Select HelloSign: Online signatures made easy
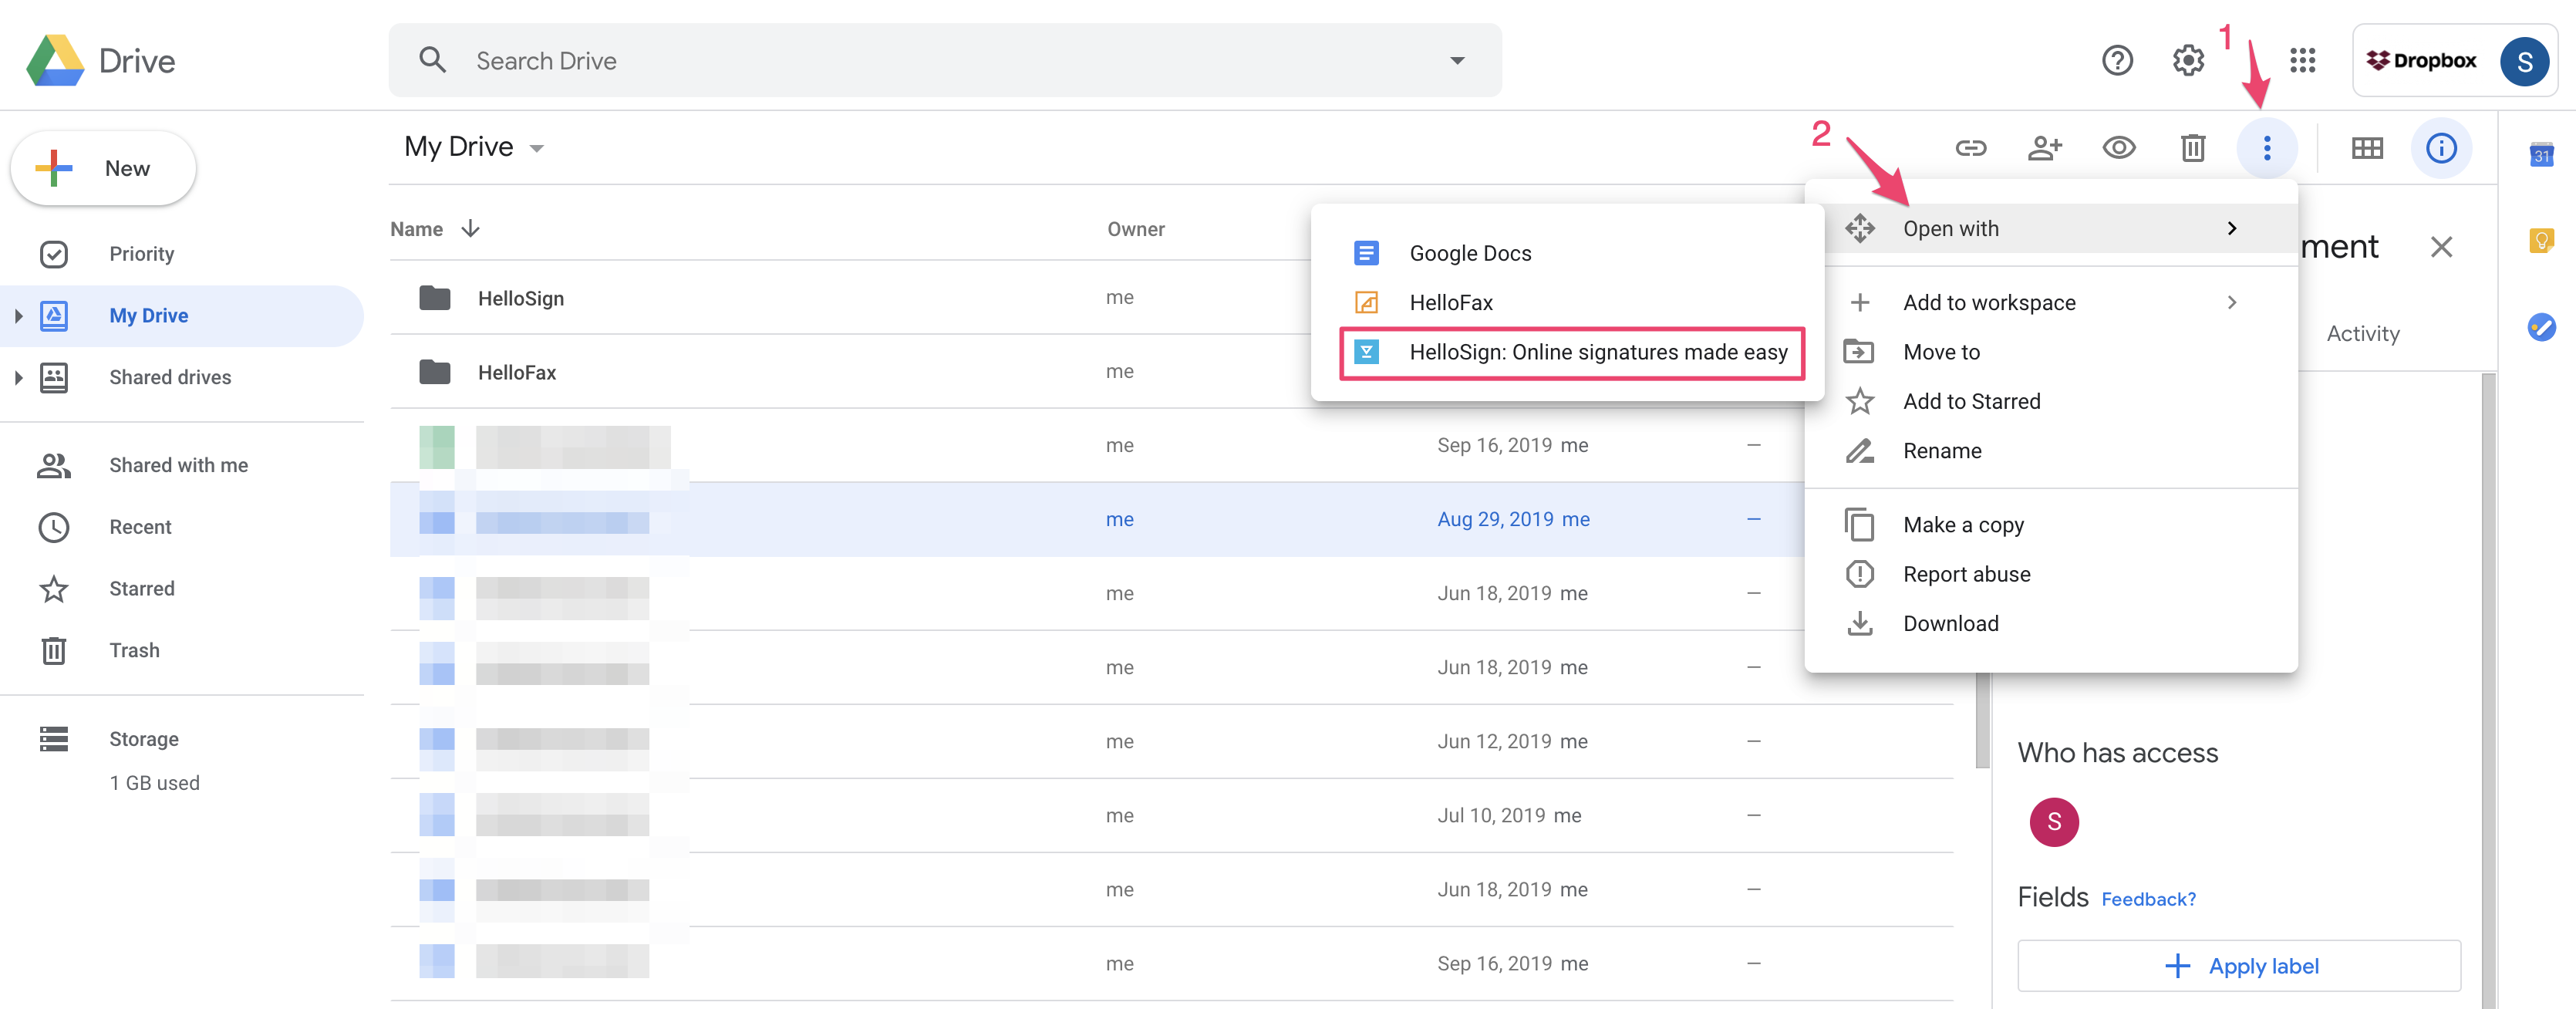This screenshot has height=1009, width=2576. click(1571, 352)
